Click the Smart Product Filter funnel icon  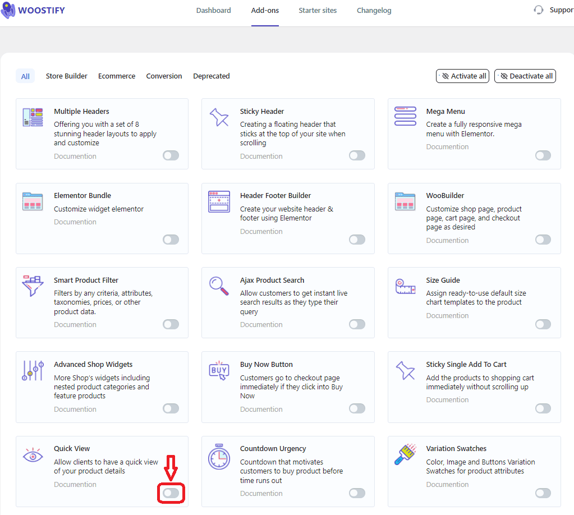pos(33,286)
